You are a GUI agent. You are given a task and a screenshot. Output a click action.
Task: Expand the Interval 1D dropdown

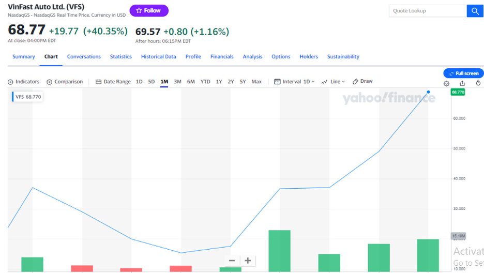(x=294, y=82)
